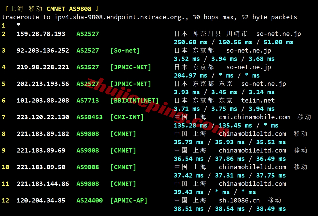Image resolution: width=318 pixels, height=216 pixels.
Task: Click the 38.51 ms latency value
Action: point(188,209)
